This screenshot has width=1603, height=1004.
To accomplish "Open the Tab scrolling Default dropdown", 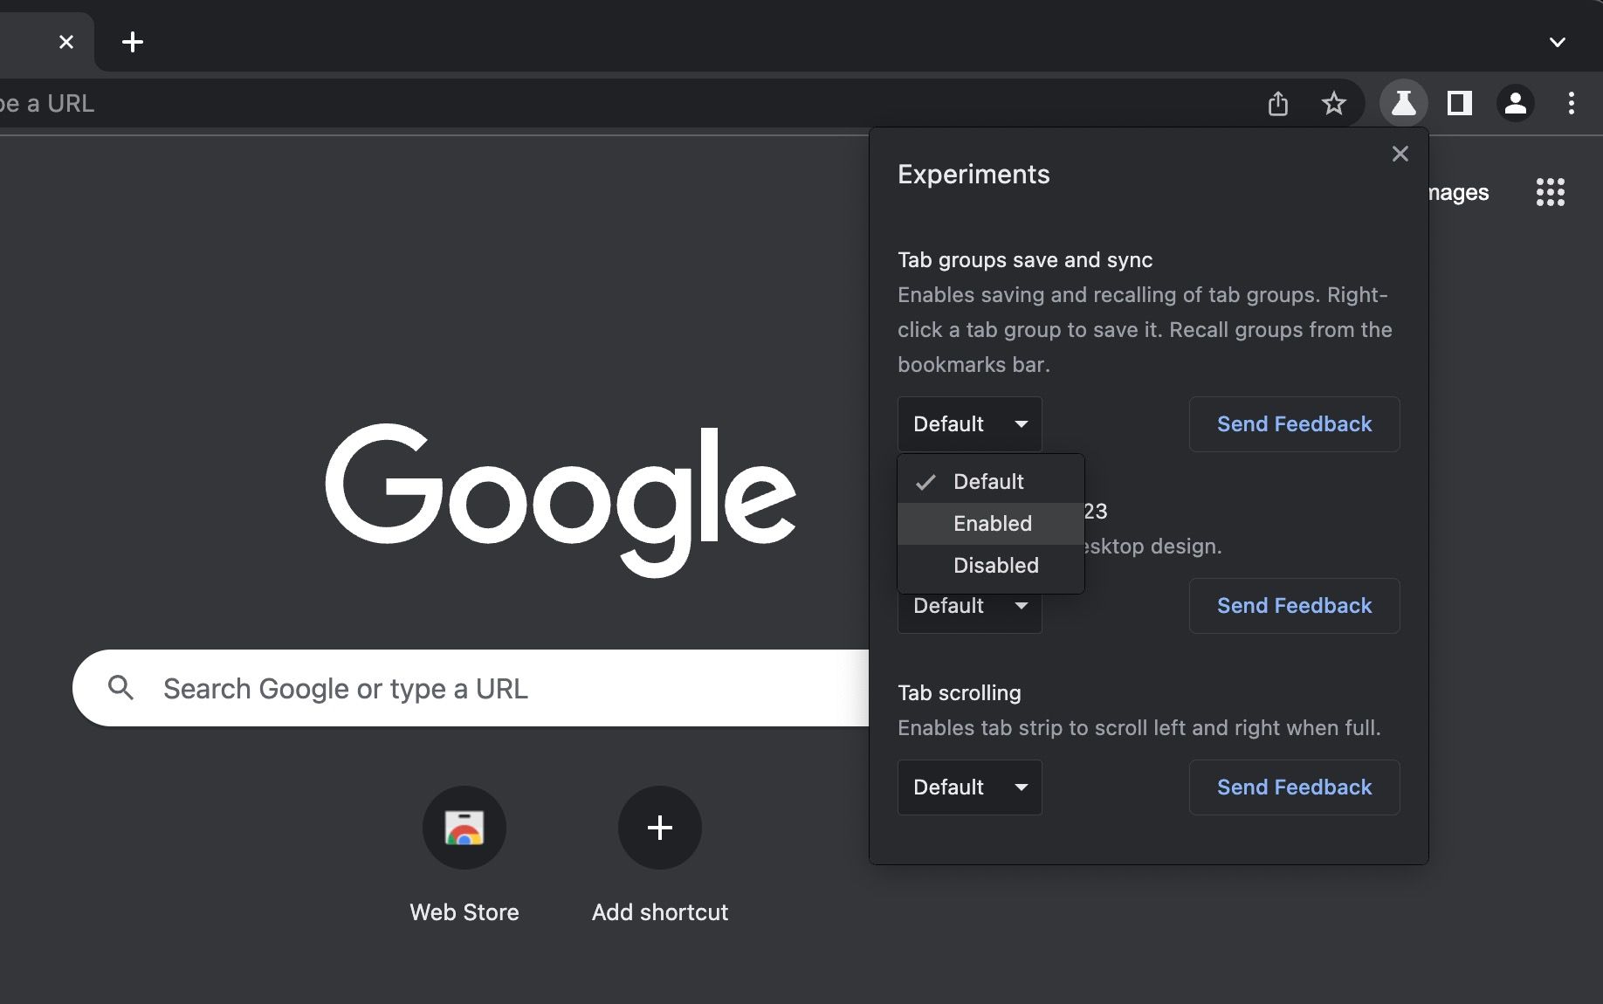I will pos(969,787).
